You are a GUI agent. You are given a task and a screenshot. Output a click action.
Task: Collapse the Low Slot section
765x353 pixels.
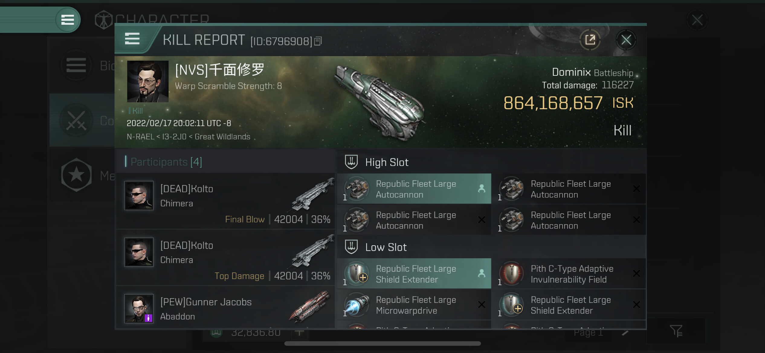[386, 247]
